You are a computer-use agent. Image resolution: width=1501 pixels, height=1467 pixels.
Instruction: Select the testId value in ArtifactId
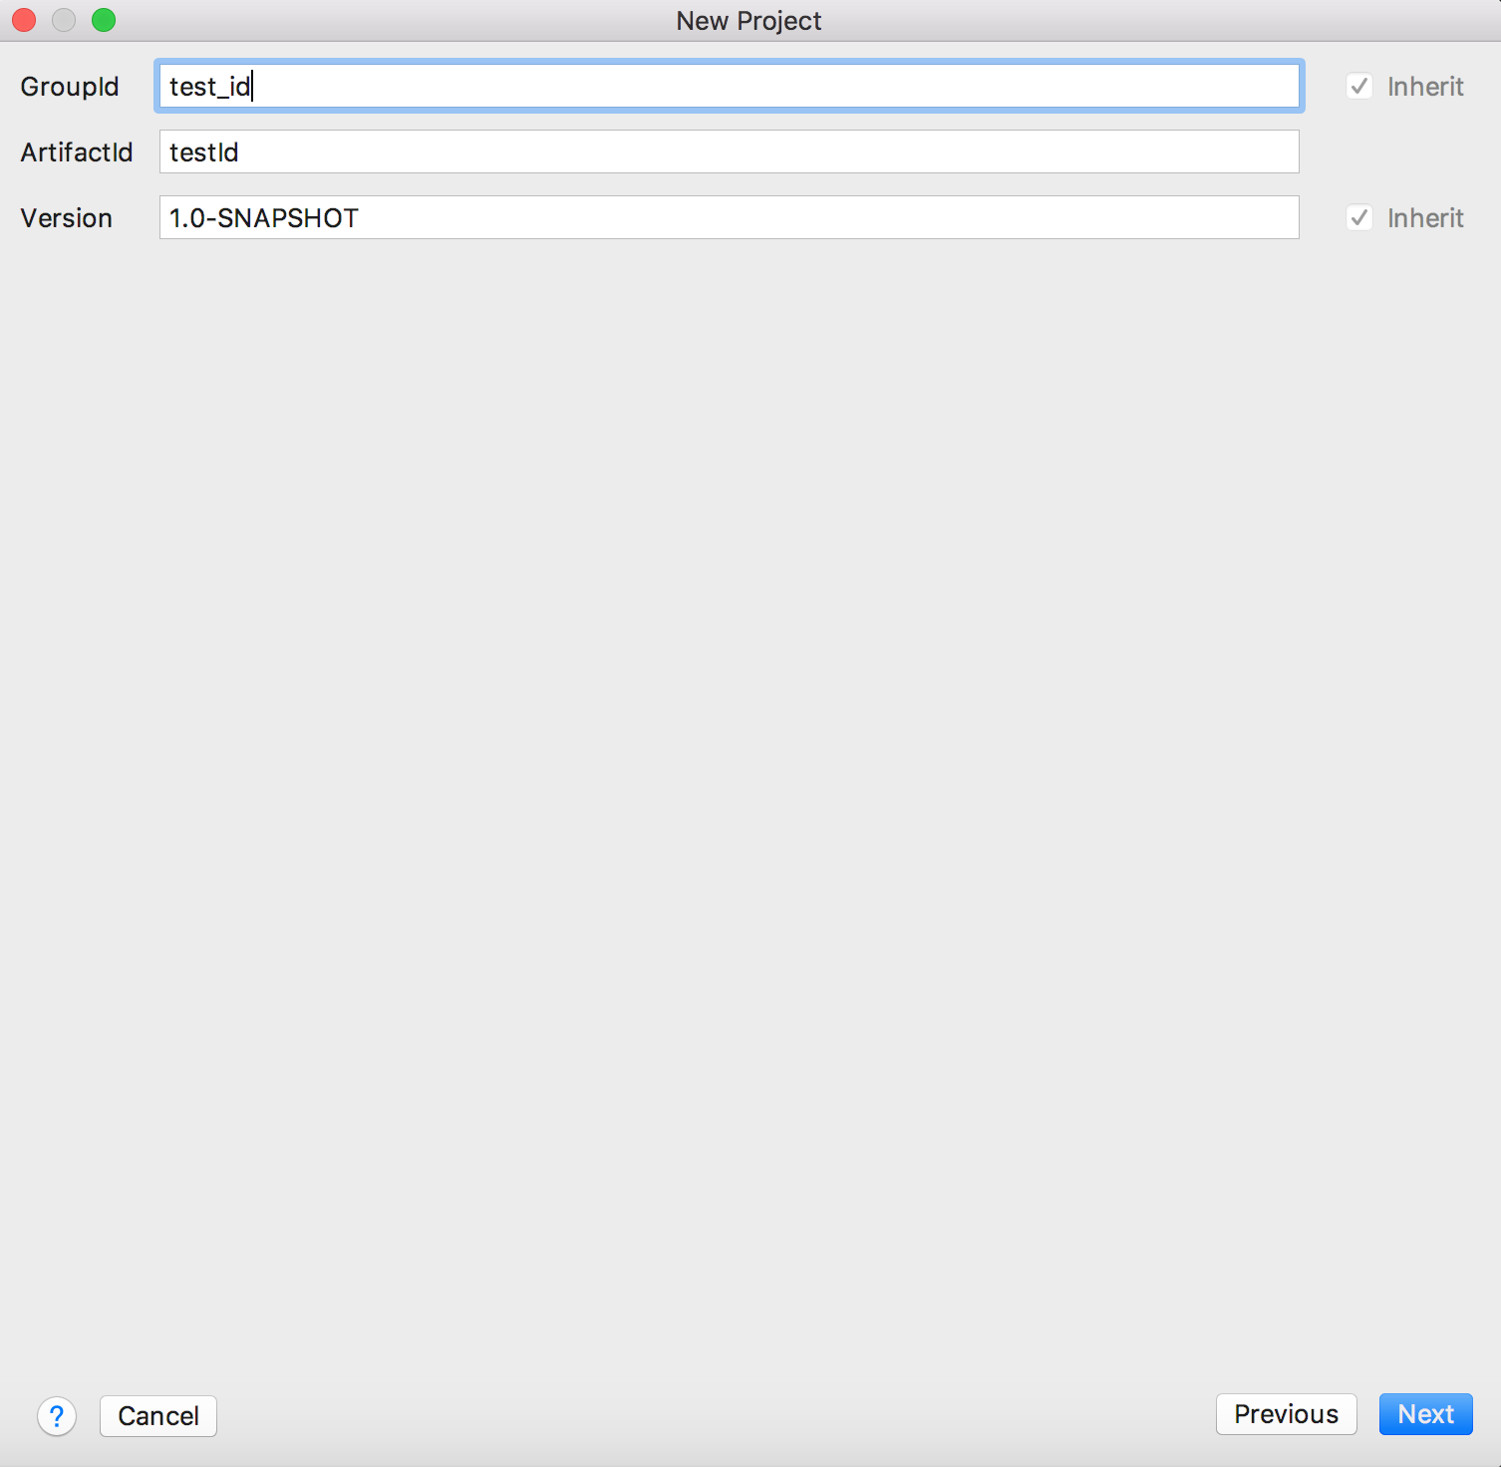click(203, 151)
